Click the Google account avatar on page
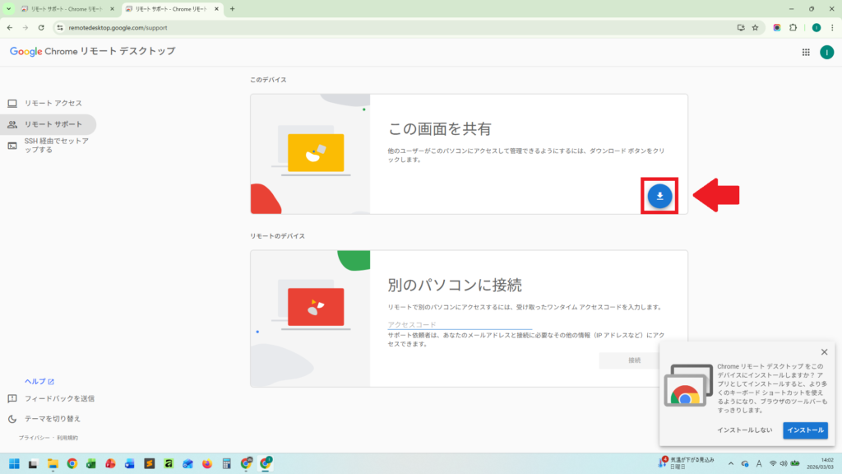The height and width of the screenshot is (474, 842). coord(826,52)
